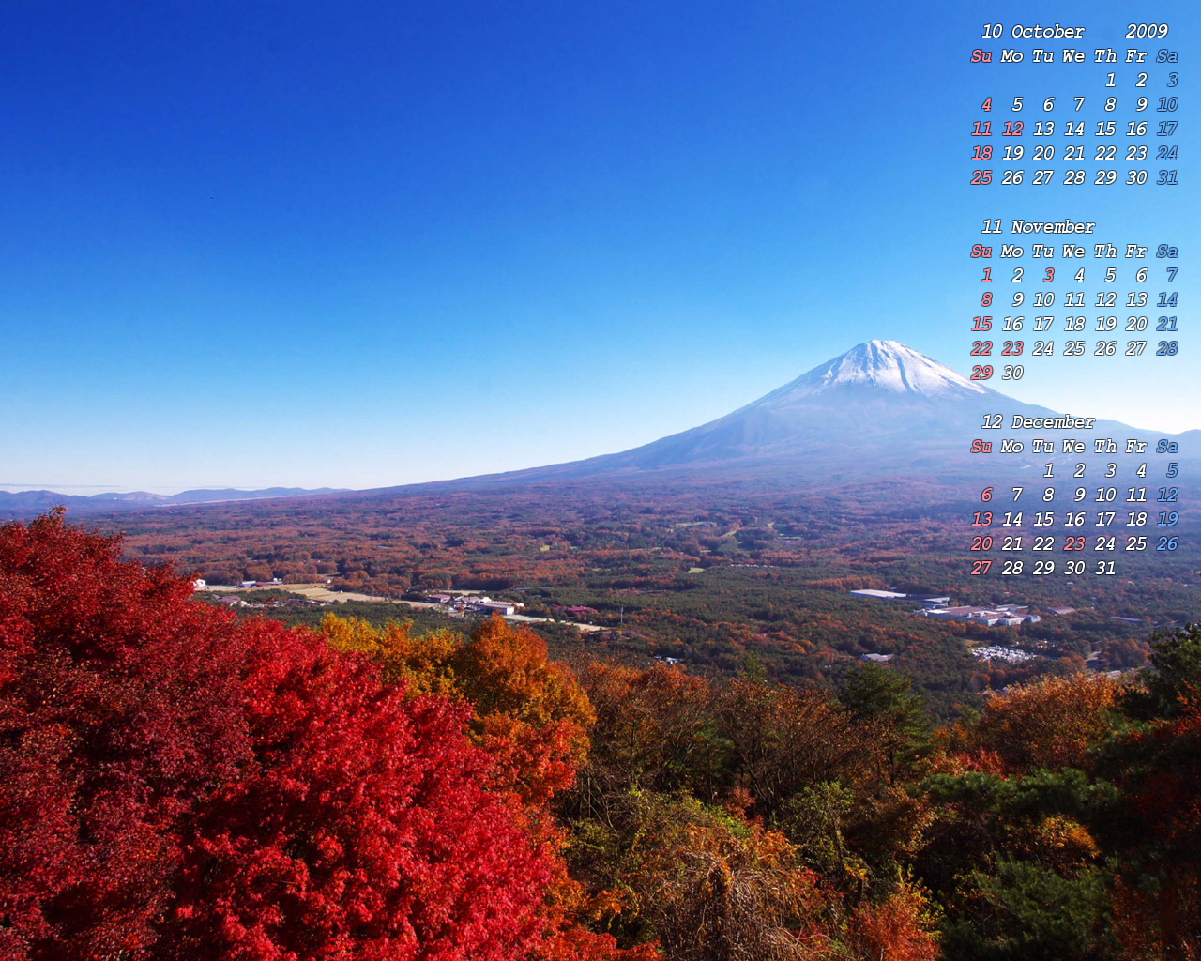This screenshot has width=1201, height=961.
Task: Select December 31 in the calendar
Action: click(1105, 569)
